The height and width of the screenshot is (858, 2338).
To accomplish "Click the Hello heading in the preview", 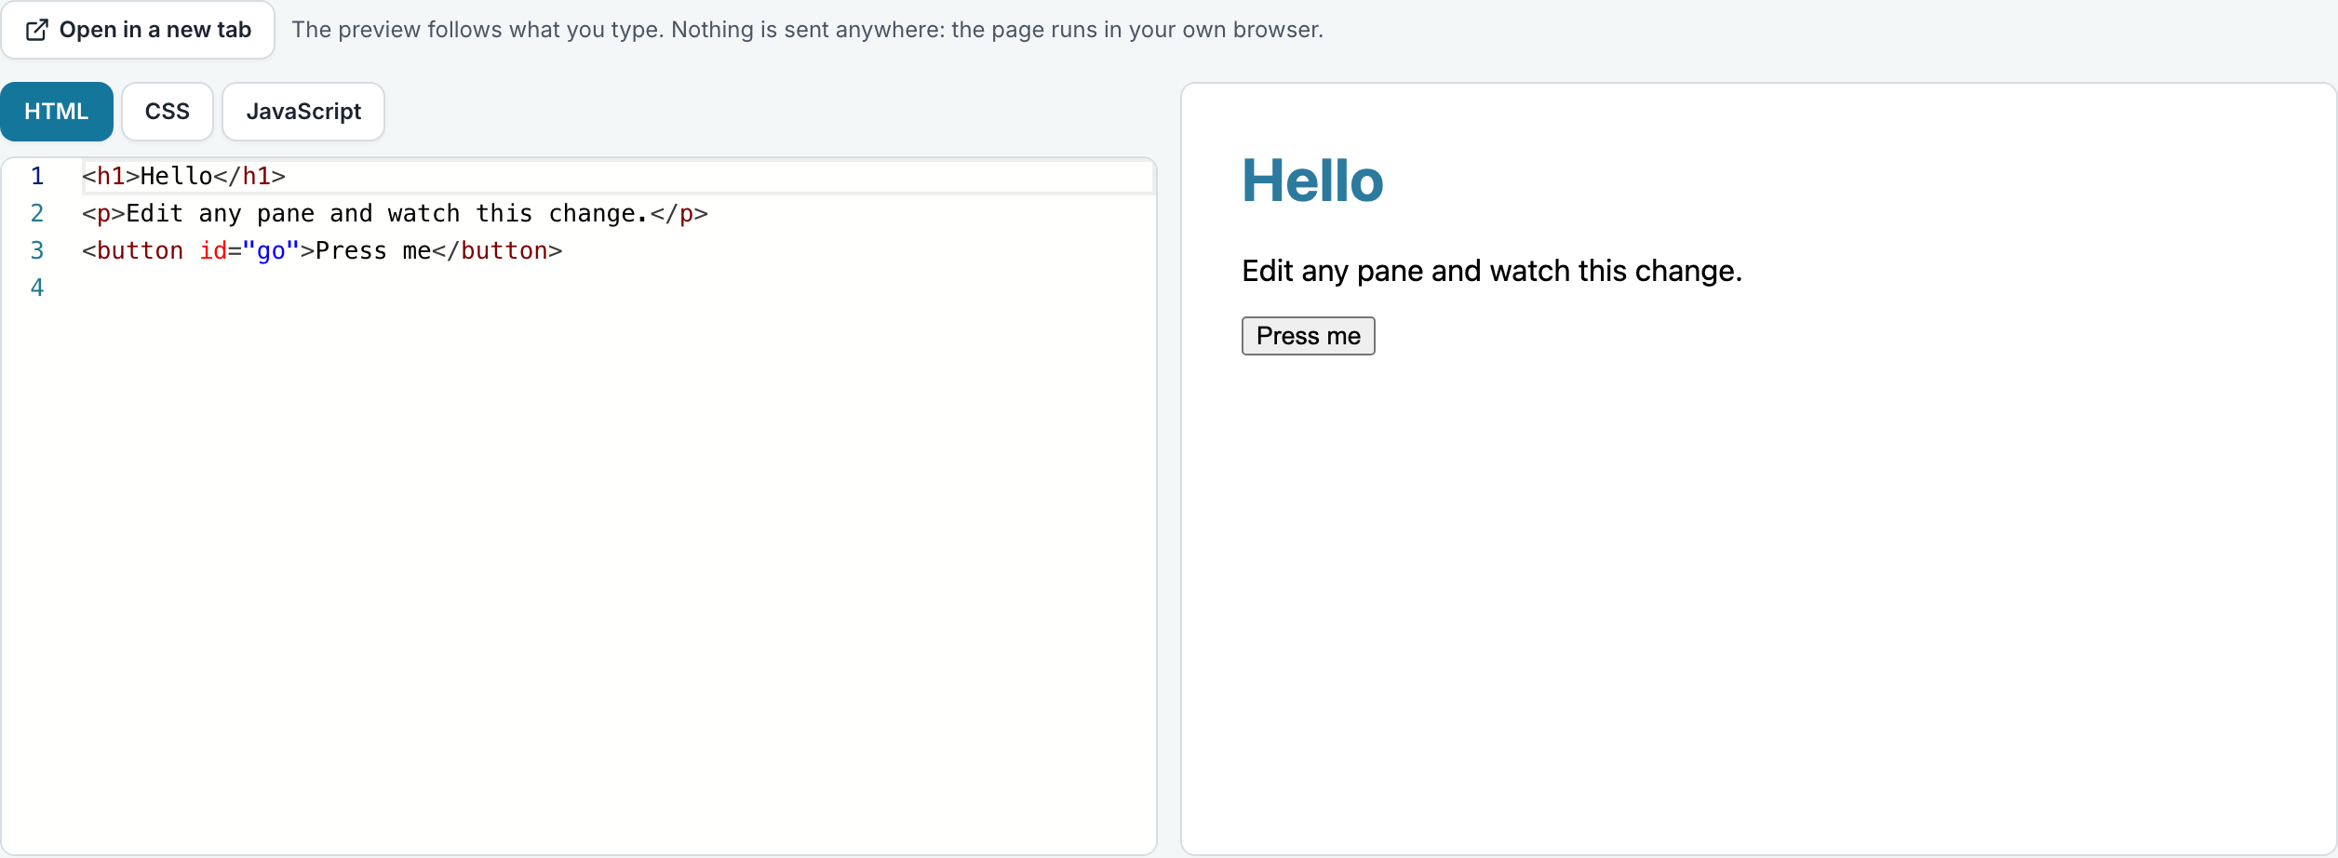I will pyautogui.click(x=1312, y=181).
